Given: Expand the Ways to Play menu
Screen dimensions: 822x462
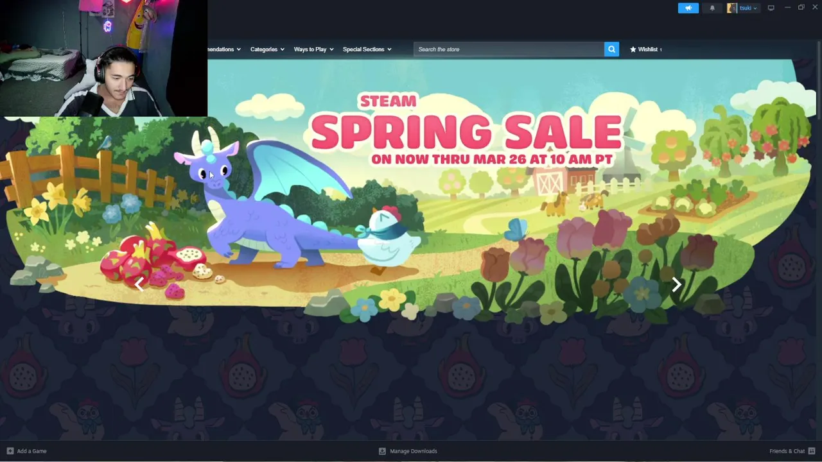Looking at the screenshot, I should (313, 49).
